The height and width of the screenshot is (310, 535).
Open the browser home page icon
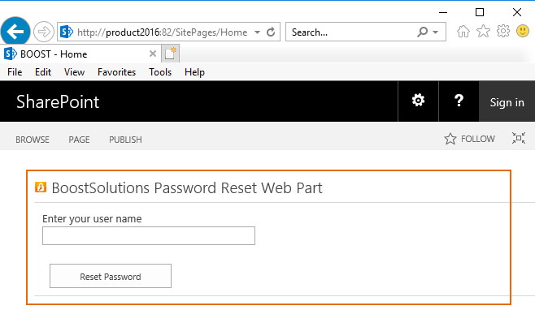(x=463, y=32)
